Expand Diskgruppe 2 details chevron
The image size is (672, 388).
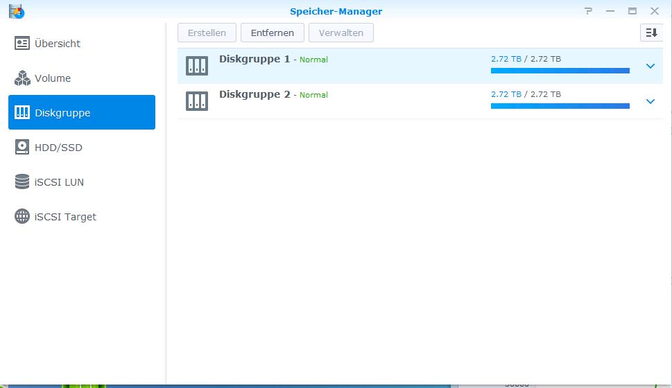coord(650,101)
